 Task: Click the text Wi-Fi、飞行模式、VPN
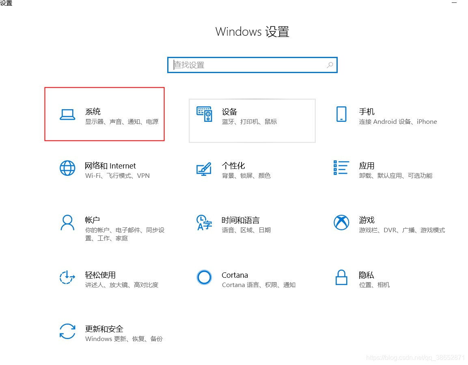pos(117,175)
